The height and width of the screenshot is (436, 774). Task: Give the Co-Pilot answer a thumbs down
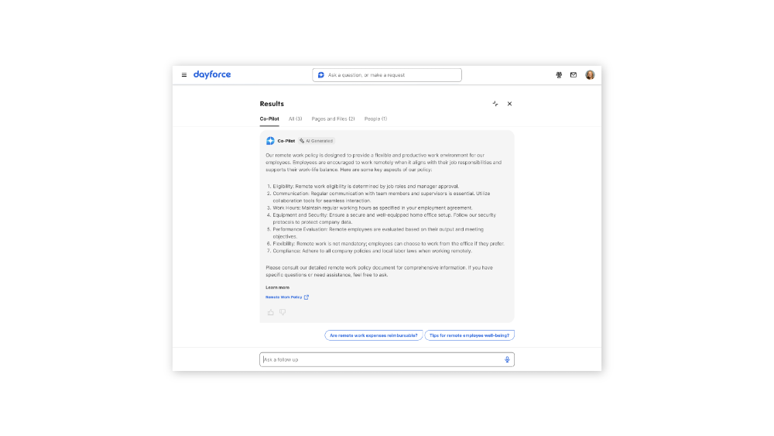click(x=283, y=312)
